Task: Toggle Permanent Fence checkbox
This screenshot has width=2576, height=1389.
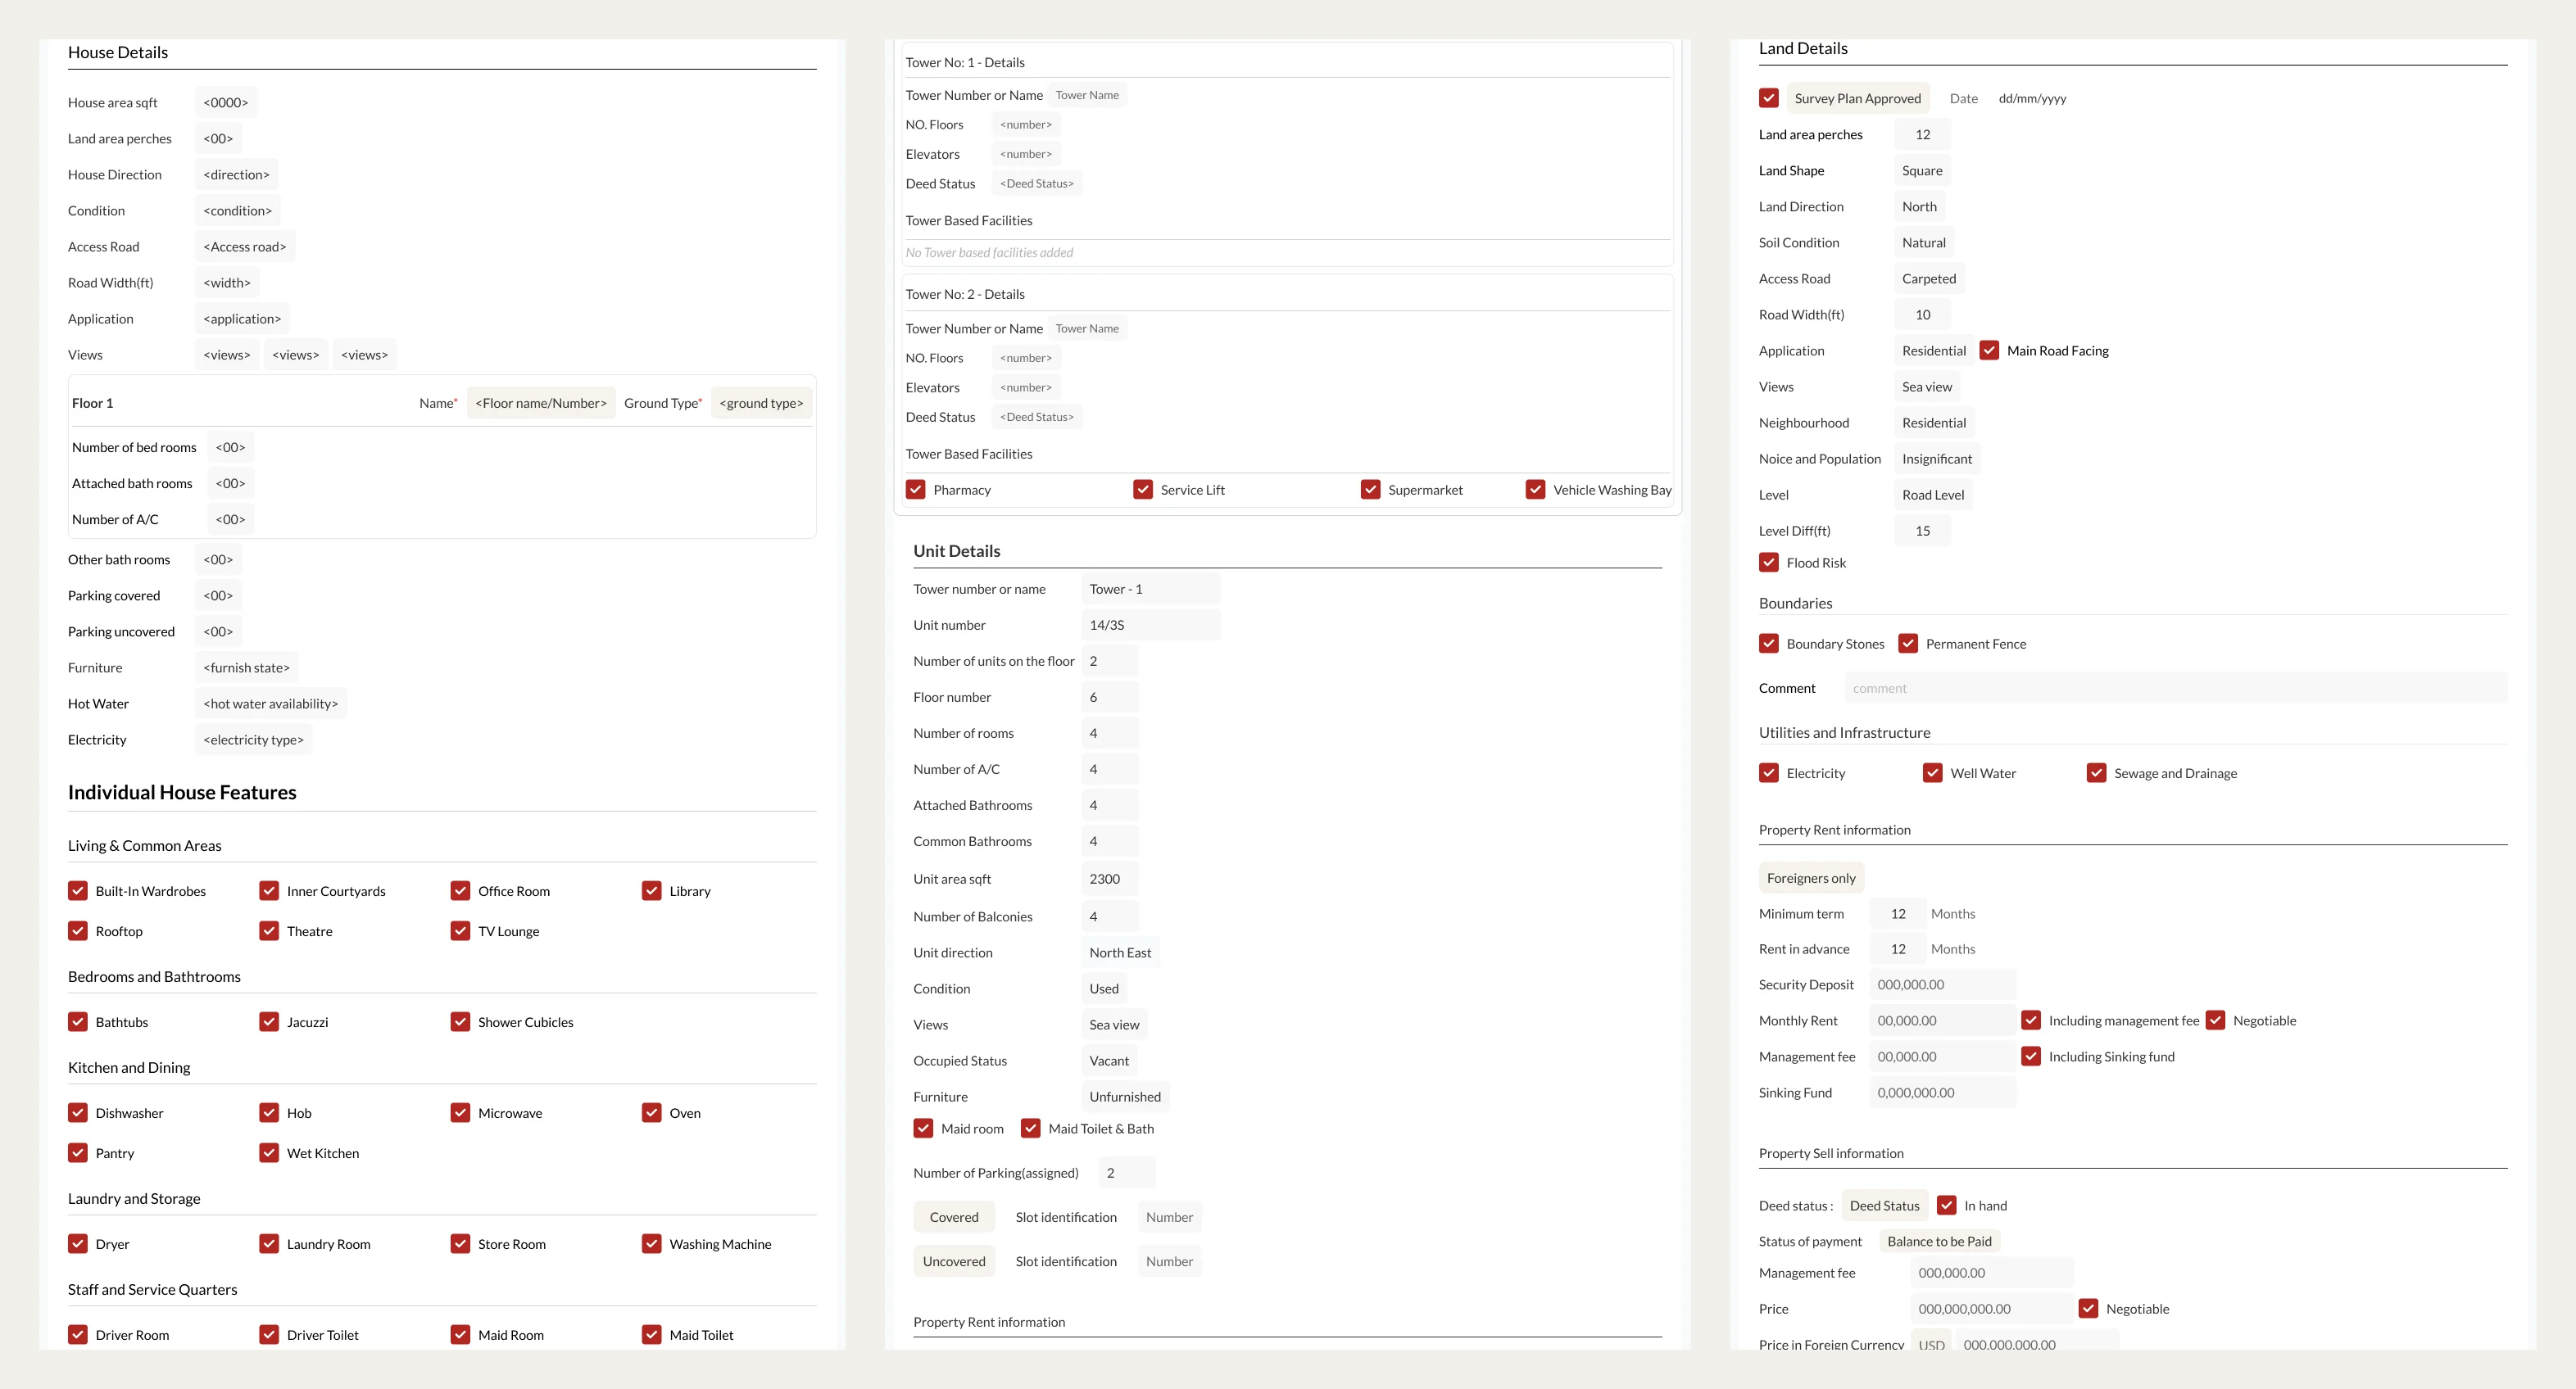Action: (1908, 644)
